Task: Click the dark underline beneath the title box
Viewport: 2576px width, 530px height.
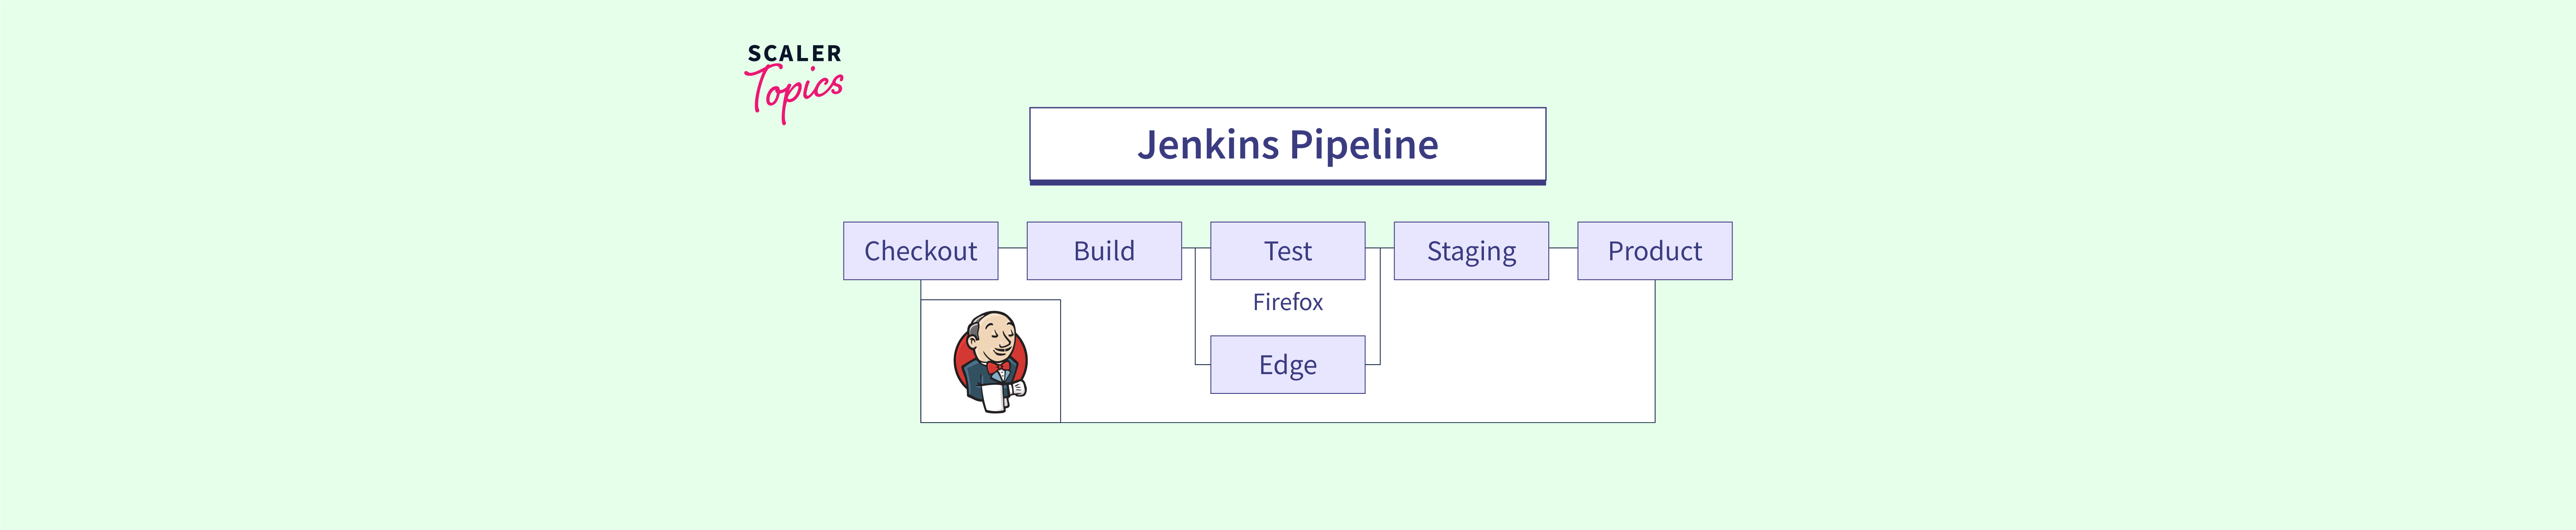Action: coord(1287,182)
